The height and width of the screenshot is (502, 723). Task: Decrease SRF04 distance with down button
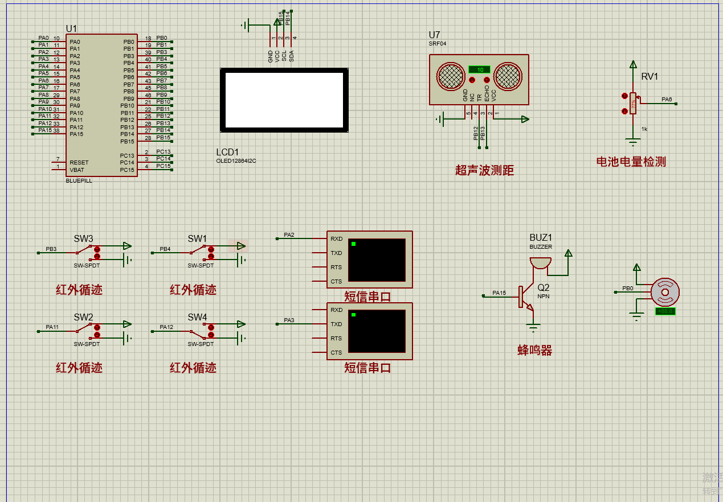coord(471,80)
